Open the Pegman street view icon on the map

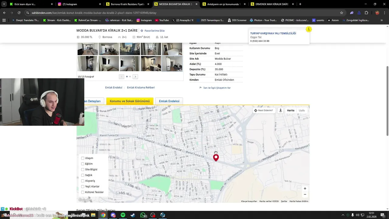coord(281,110)
